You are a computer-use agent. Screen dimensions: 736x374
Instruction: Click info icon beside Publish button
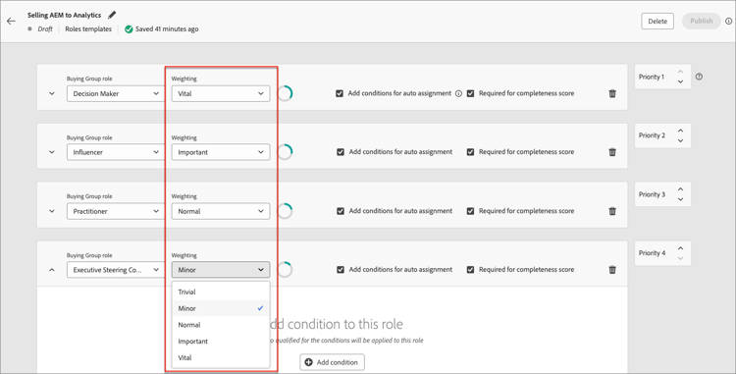728,22
